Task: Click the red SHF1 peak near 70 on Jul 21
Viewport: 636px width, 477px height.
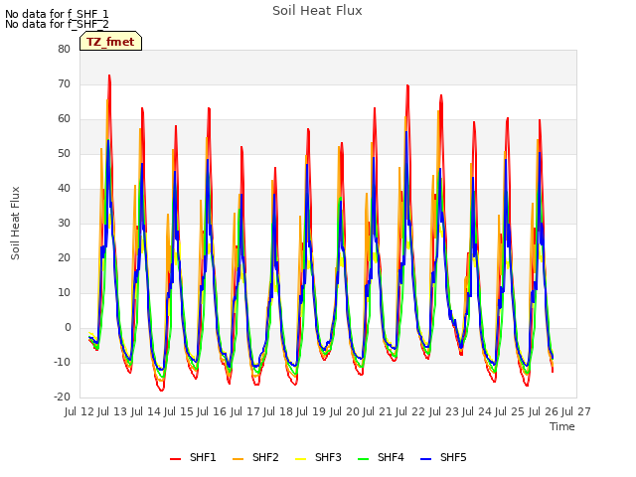Action: point(407,85)
